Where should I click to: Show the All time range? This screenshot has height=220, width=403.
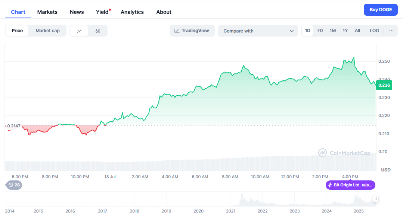(x=357, y=31)
